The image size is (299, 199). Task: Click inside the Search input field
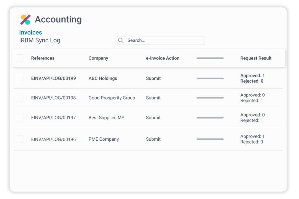click(x=163, y=40)
